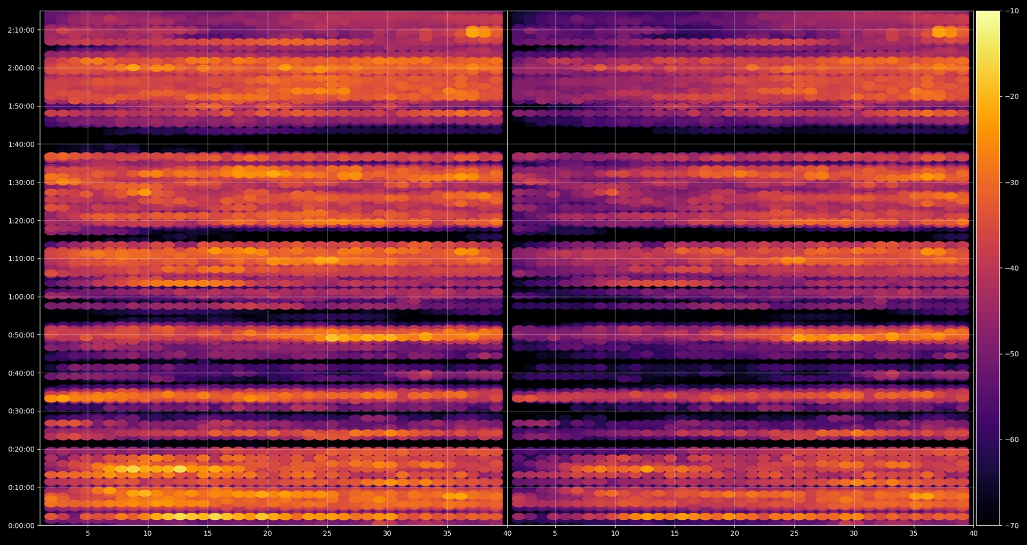Click the −50 colorbar tick label
Image resolution: width=1027 pixels, height=545 pixels.
1012,354
